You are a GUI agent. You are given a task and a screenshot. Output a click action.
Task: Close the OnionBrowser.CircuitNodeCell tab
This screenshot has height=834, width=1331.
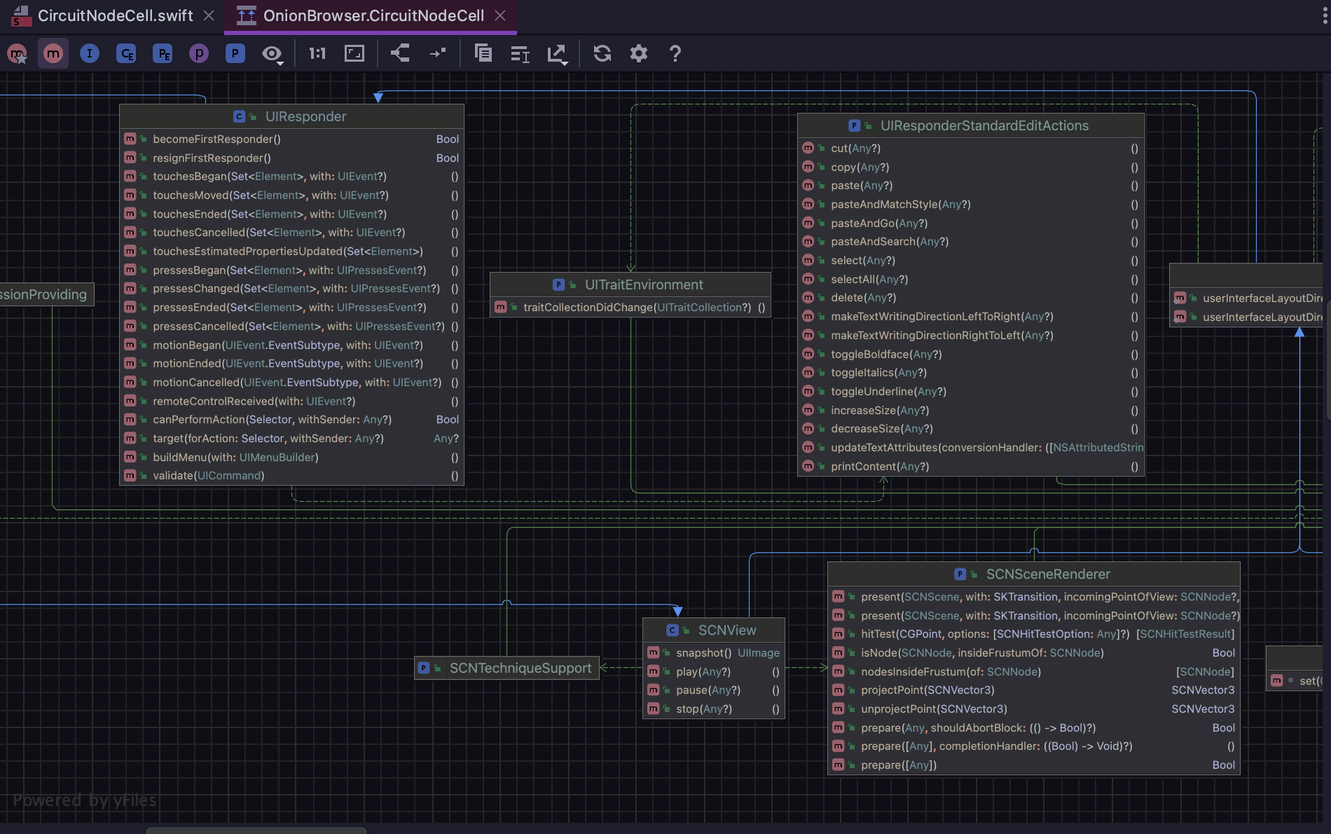500,15
